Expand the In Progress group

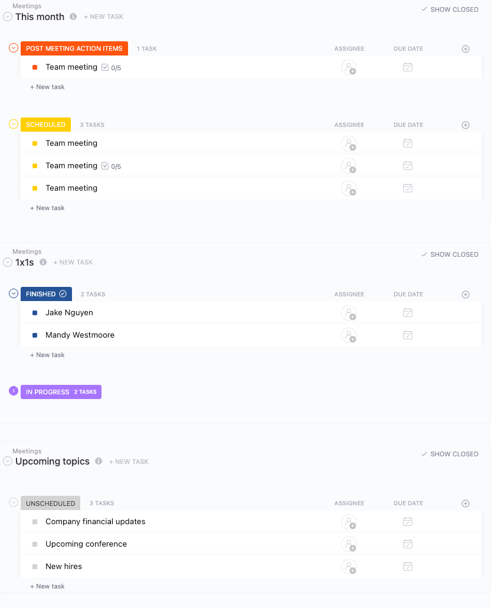click(14, 391)
